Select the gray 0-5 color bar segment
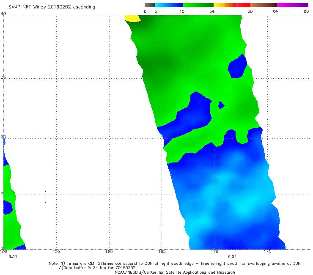 (150, 5)
